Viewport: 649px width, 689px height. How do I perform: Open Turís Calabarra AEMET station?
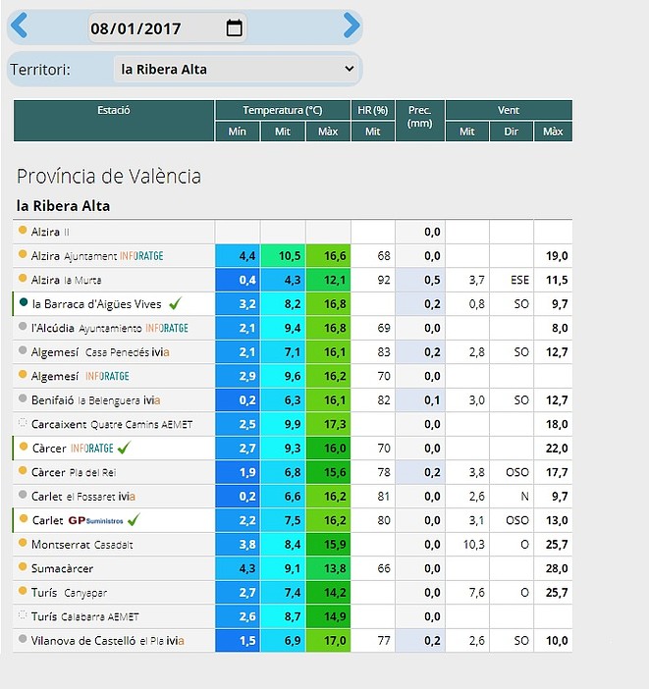click(84, 616)
